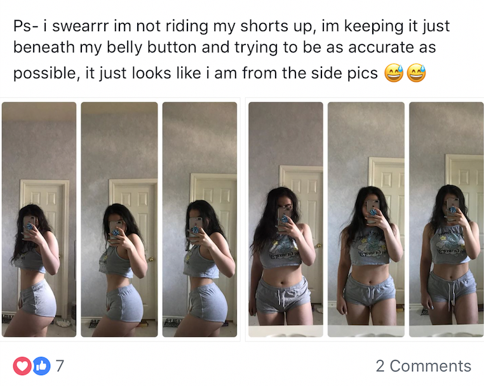
Task: Select the last front-view photo in right collage
Action: pos(446,219)
